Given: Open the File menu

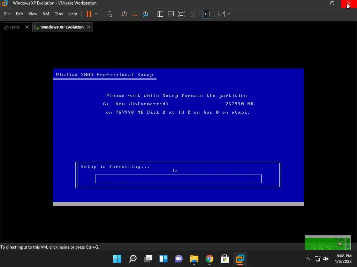Looking at the screenshot, I should click(7, 14).
